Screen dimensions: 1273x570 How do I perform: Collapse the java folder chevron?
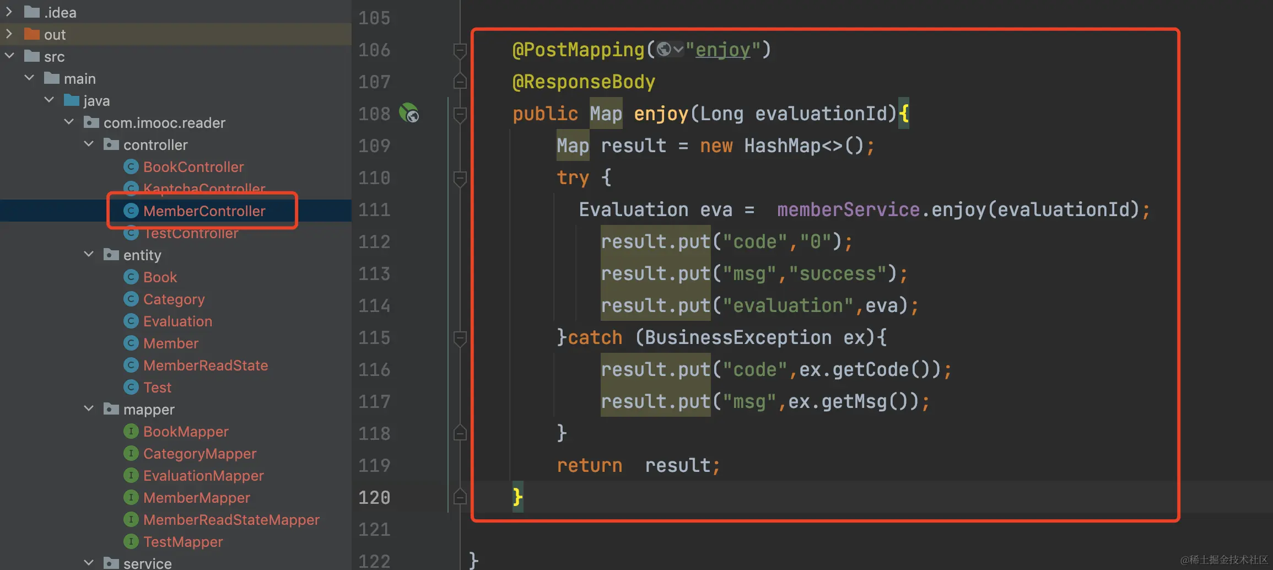coord(49,100)
